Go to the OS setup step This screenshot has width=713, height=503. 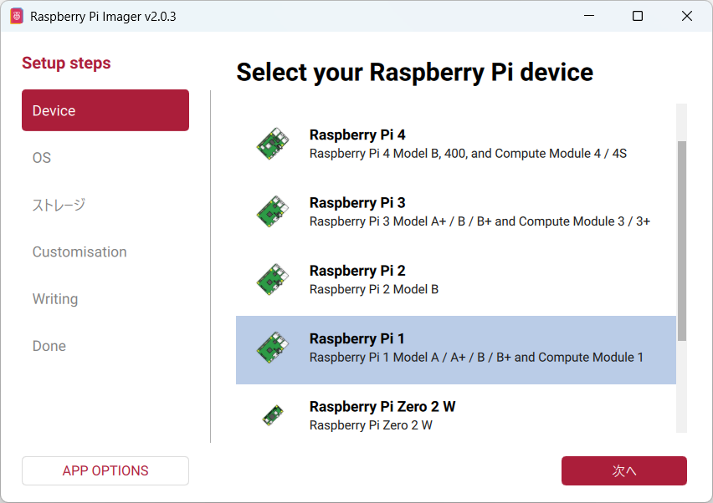42,158
